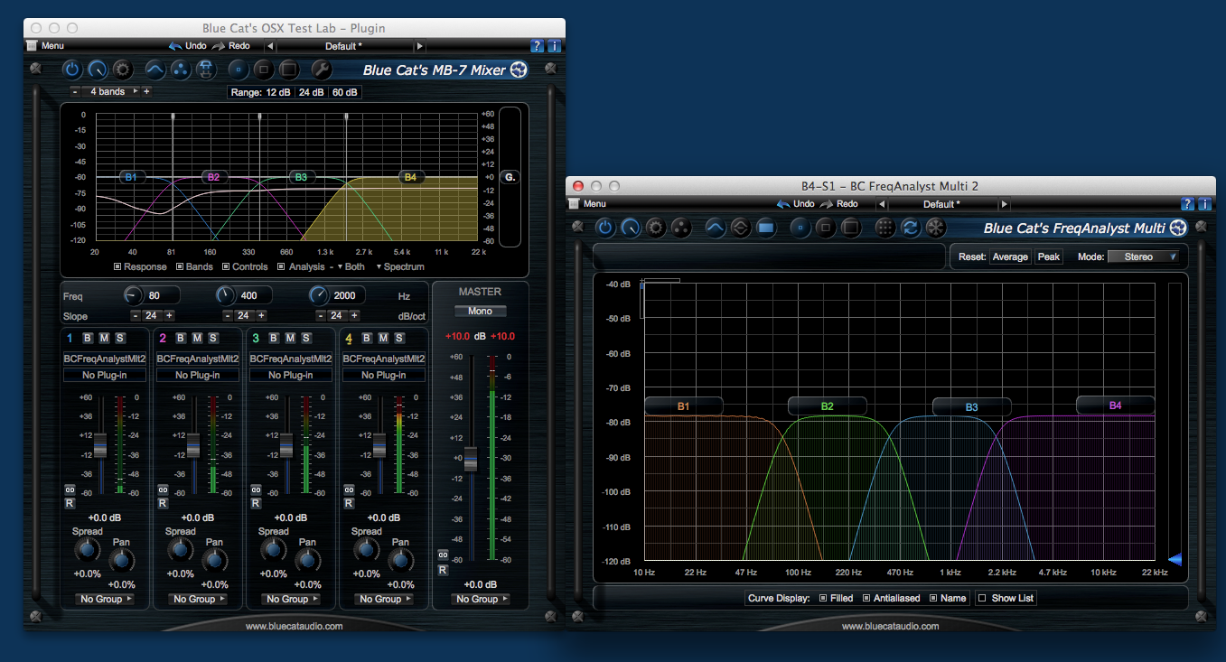Screen dimensions: 1226x662
Task: Open the Default * preset name in MB-7 Mixer
Action: 344,45
